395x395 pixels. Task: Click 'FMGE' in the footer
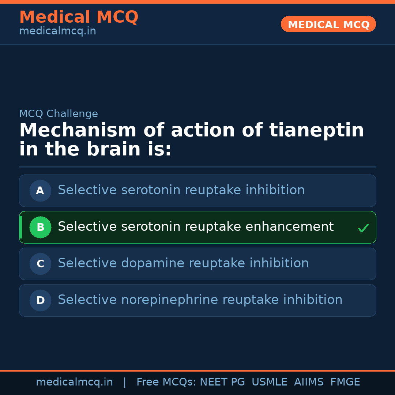pos(345,382)
